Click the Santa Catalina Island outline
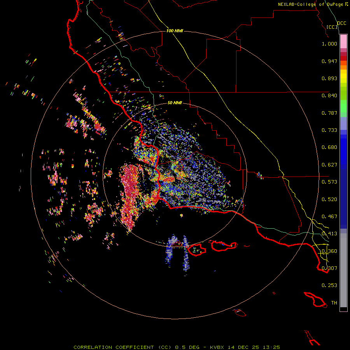 click(x=315, y=300)
